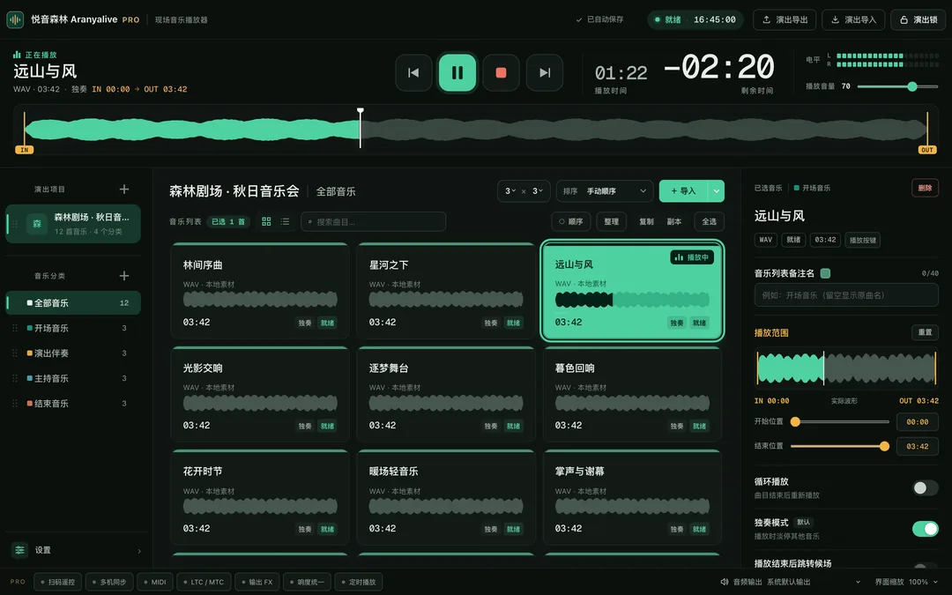This screenshot has width=952, height=595.
Task: Click the 正在播放 equalizer icon
Action: click(17, 55)
